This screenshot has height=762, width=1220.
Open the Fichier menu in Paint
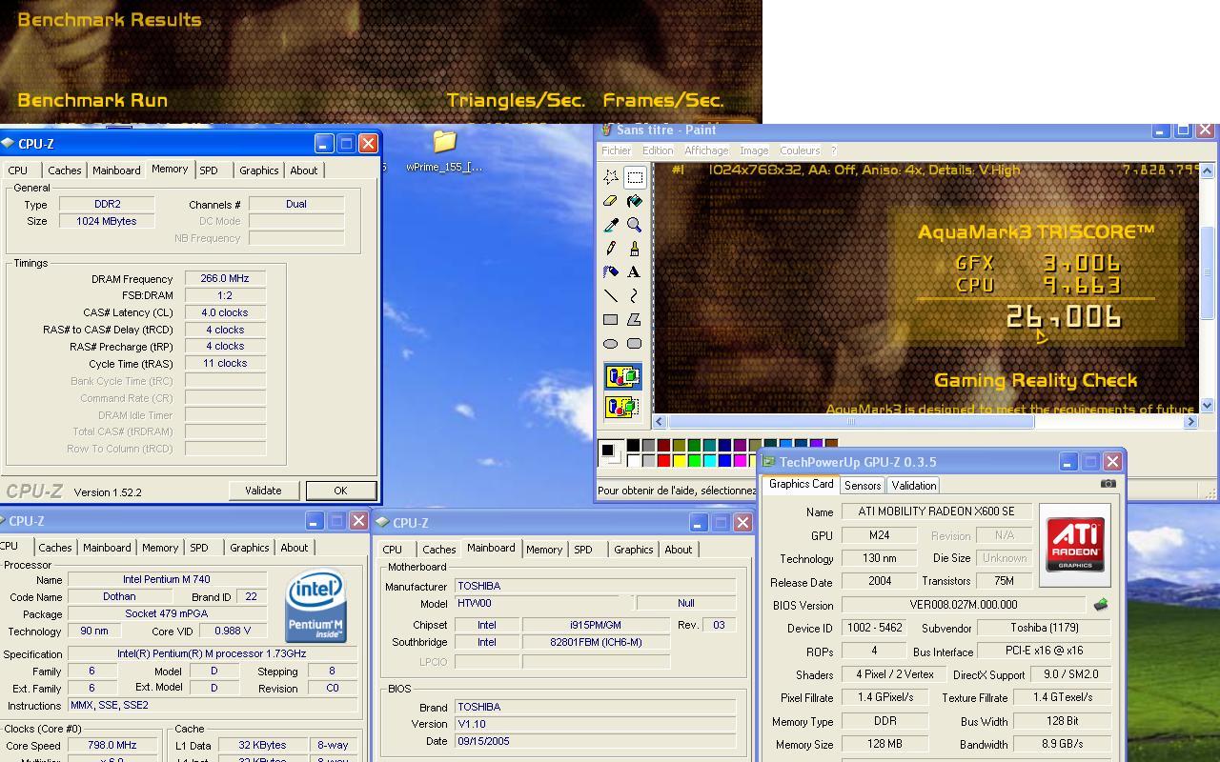click(616, 150)
